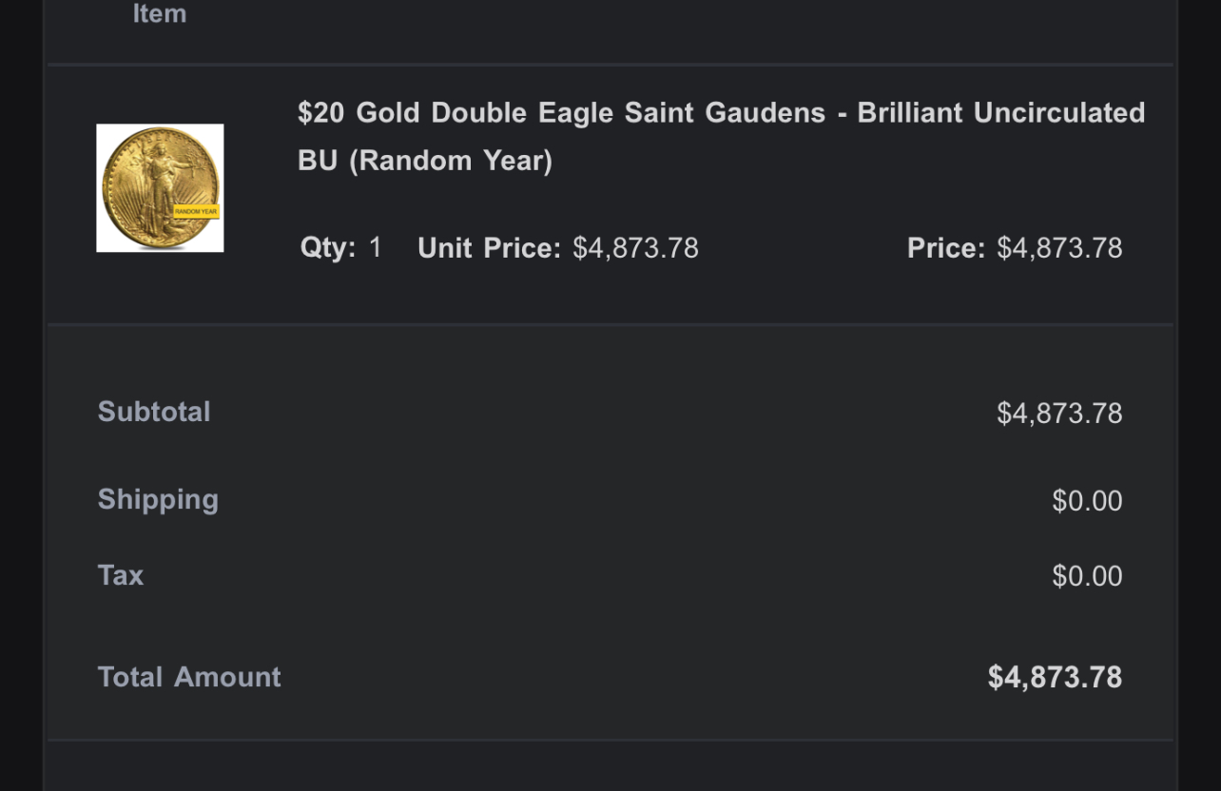The height and width of the screenshot is (791, 1221).
Task: Click the 'BU (Random Year)' title line
Action: click(424, 161)
